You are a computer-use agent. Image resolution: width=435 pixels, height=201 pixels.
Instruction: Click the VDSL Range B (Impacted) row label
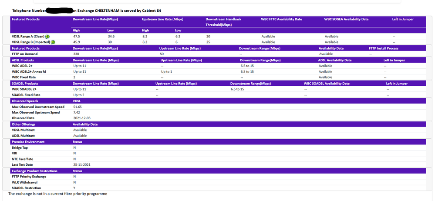pyautogui.click(x=31, y=42)
